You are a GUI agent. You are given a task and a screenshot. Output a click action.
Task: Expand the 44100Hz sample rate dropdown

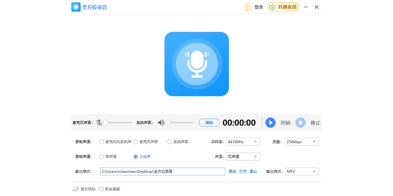pos(243,142)
